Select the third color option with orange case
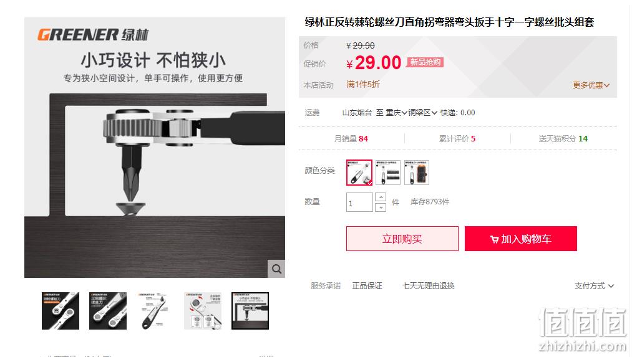Viewport: 632px width, 357px height. [416, 172]
